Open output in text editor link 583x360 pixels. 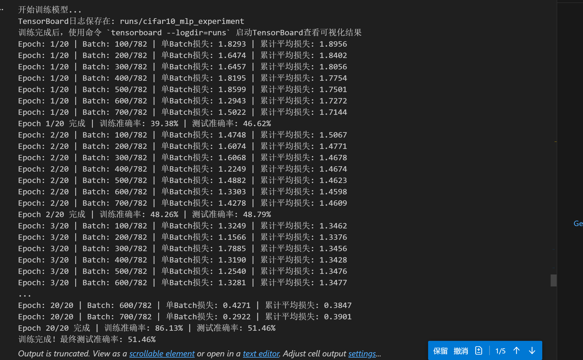tap(261, 354)
